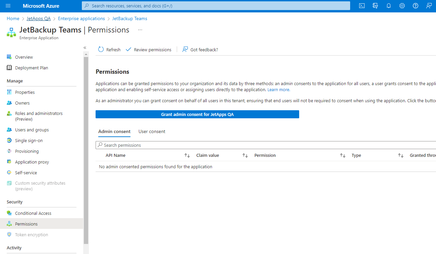Click the Conditional Access shield icon
Screen dimensions: 436x254
pyautogui.click(x=9, y=213)
